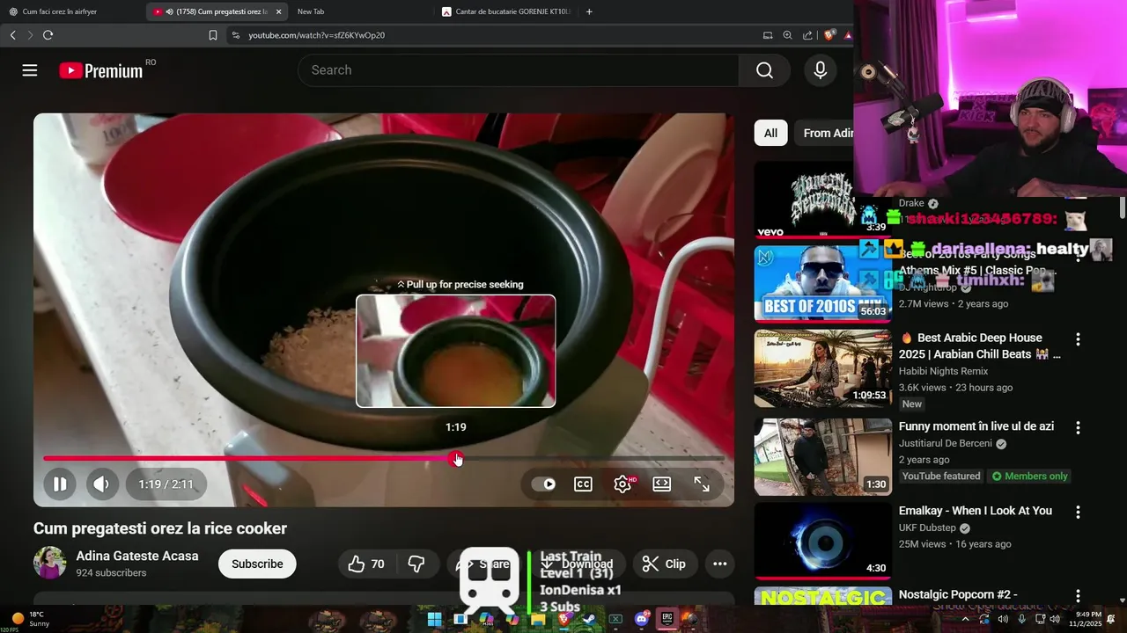Open the Nostalgic Popcorn #2 video title

(958, 595)
